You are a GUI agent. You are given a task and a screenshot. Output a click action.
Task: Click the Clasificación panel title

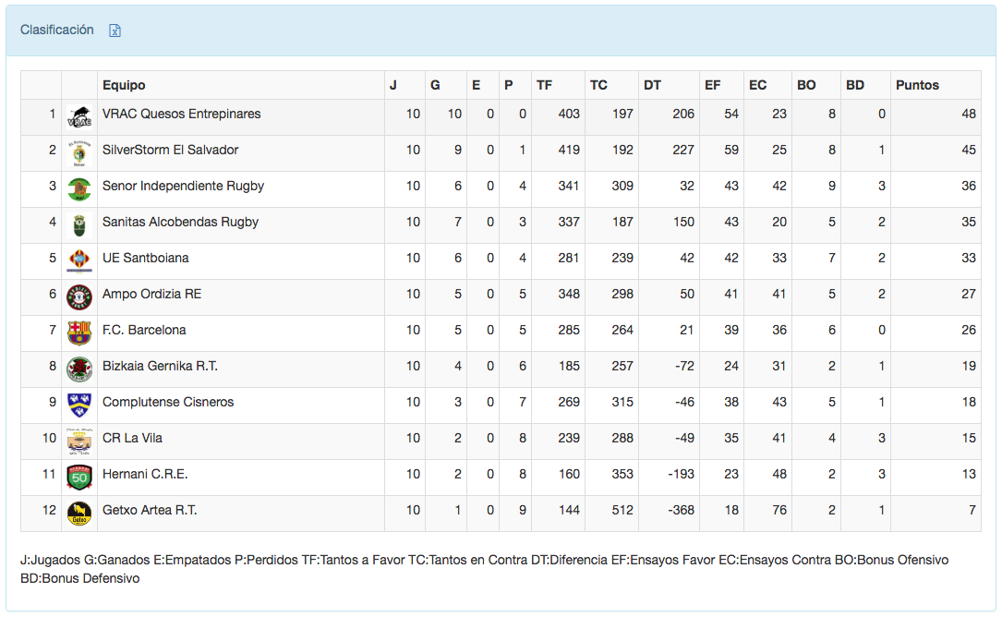point(57,30)
